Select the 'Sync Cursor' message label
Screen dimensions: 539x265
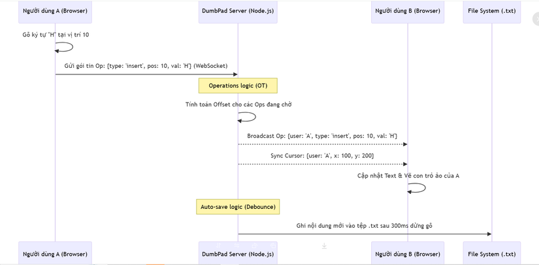tap(322, 155)
